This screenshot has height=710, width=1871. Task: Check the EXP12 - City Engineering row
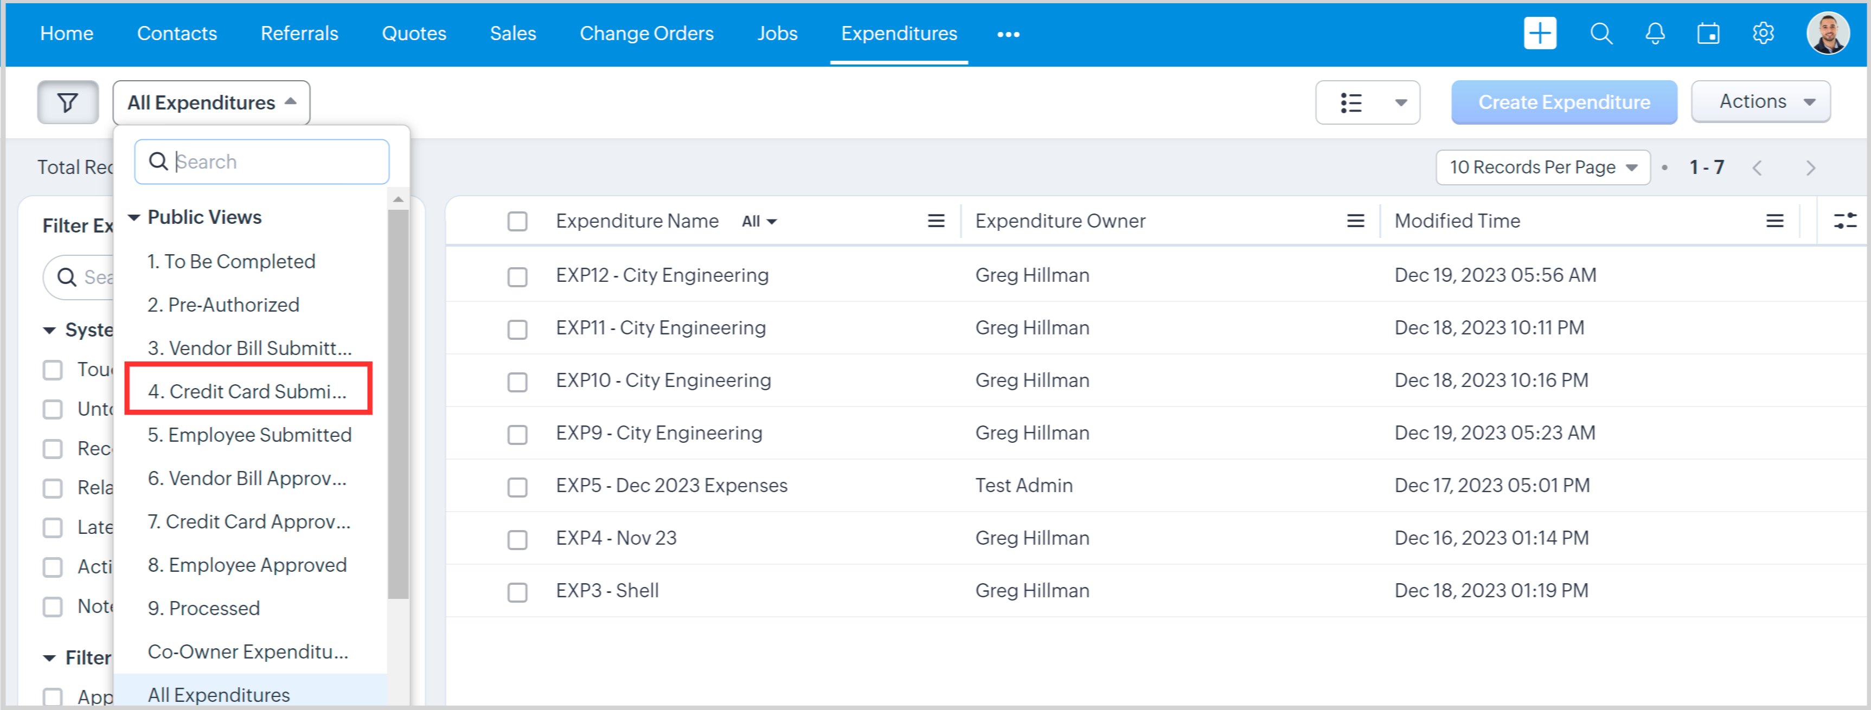[x=517, y=276]
